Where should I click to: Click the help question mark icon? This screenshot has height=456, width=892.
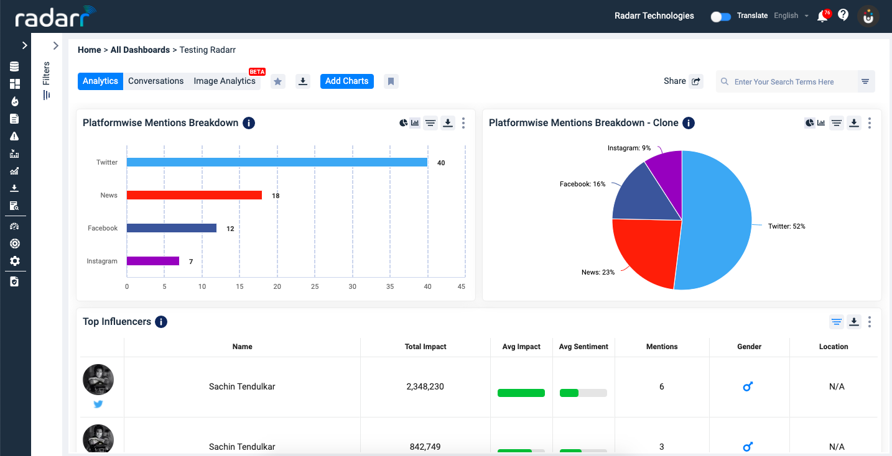pyautogui.click(x=843, y=14)
